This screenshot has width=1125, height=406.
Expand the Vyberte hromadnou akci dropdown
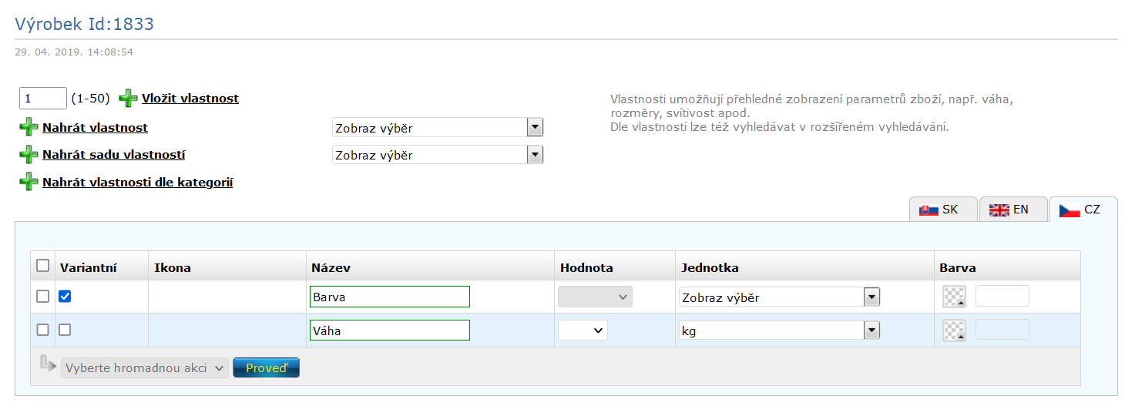pos(145,368)
